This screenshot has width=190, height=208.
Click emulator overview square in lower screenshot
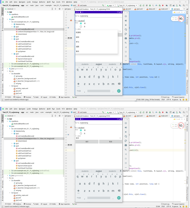(x=126, y=163)
